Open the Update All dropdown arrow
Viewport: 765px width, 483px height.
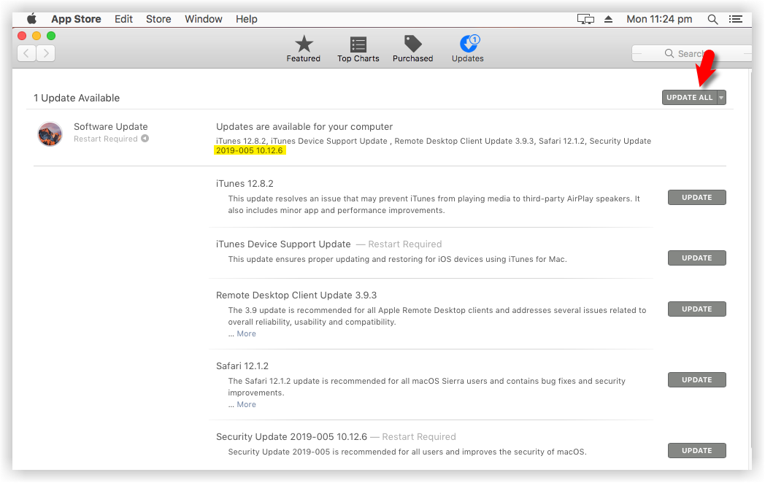point(722,98)
